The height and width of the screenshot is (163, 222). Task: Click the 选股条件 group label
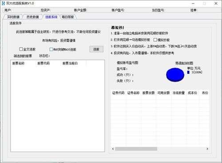pos(16,23)
